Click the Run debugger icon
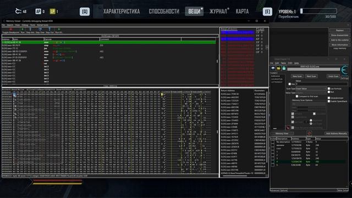Screen dimensions: 352x198 23,29
